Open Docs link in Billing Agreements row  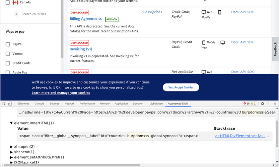pos(235,12)
